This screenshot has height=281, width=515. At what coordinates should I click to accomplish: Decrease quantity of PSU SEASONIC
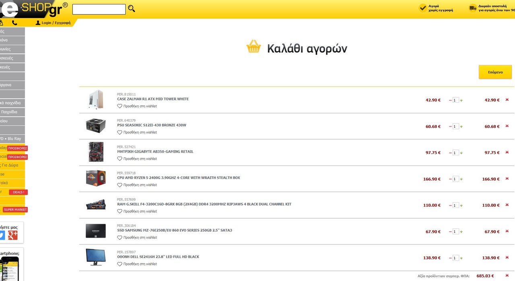tap(450, 126)
